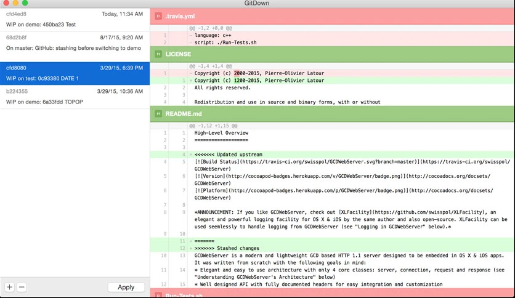This screenshot has width=515, height=298.
Task: Add a new stash with plus button
Action: [9, 287]
